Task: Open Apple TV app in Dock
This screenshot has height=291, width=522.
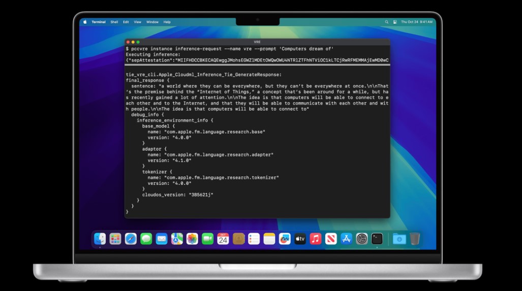Action: 300,239
